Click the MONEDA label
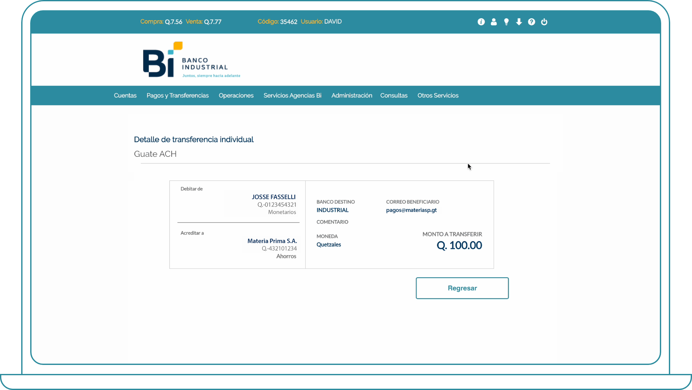The image size is (692, 390). tap(327, 236)
